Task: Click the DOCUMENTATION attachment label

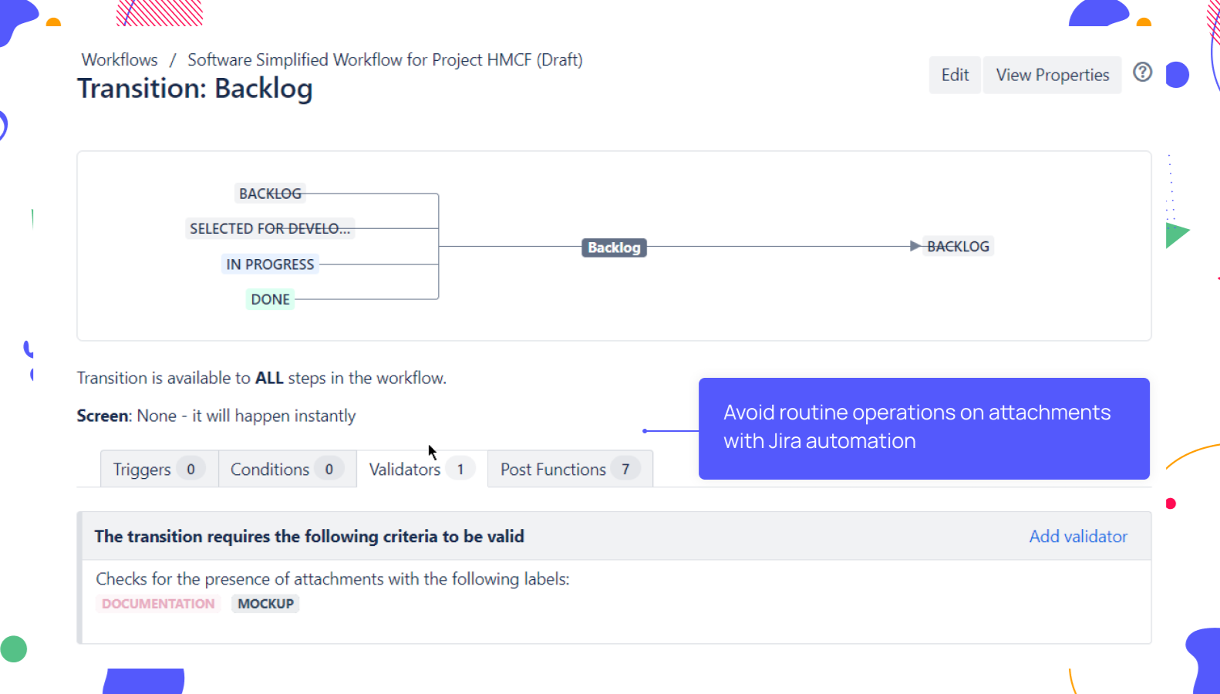Action: pyautogui.click(x=158, y=604)
